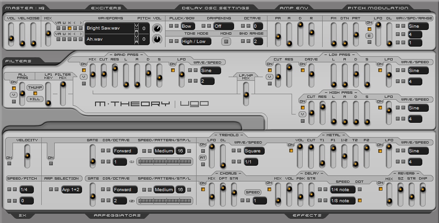Toggle the Reverb ON switch
The image size is (439, 223).
coord(380,188)
